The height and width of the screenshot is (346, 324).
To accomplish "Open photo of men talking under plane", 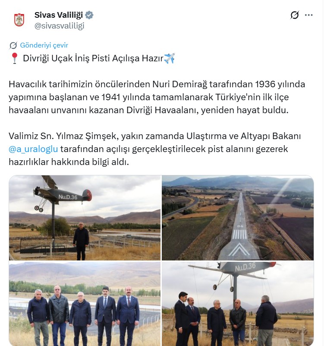I will coord(238,304).
